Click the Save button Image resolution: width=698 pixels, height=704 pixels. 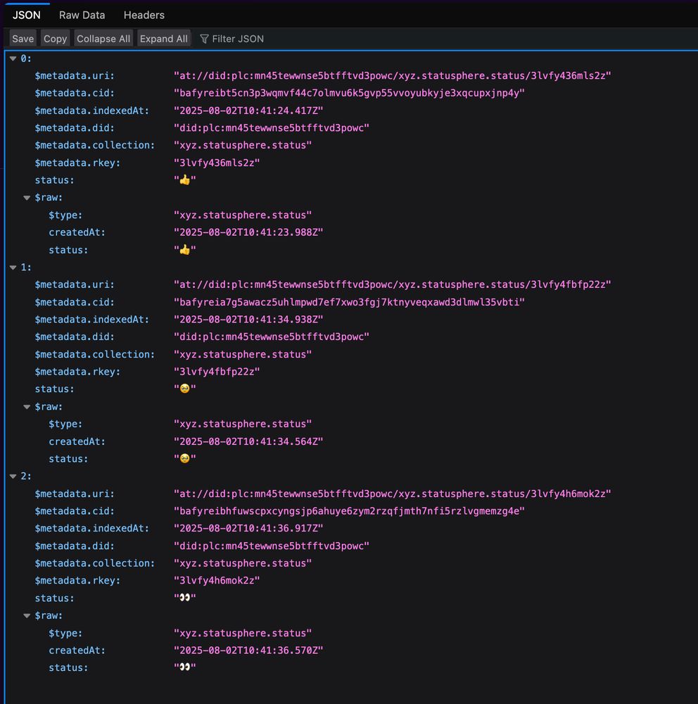[x=23, y=39]
